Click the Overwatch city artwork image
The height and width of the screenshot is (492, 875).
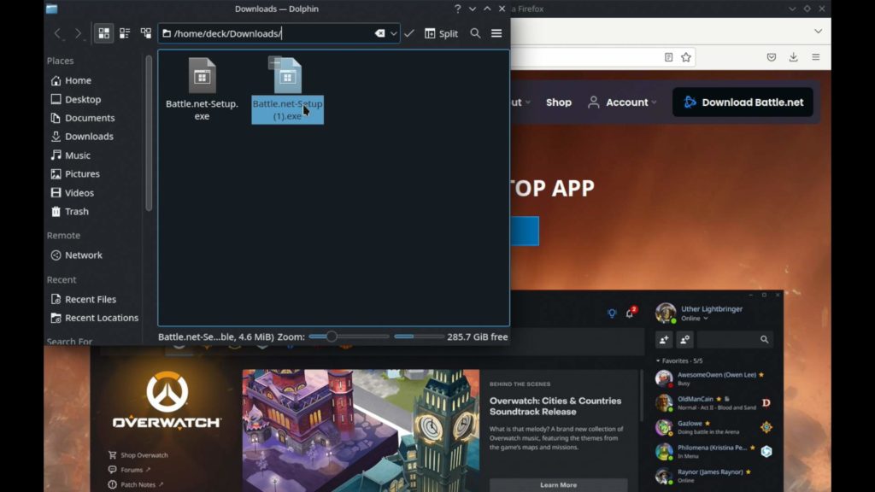361,430
